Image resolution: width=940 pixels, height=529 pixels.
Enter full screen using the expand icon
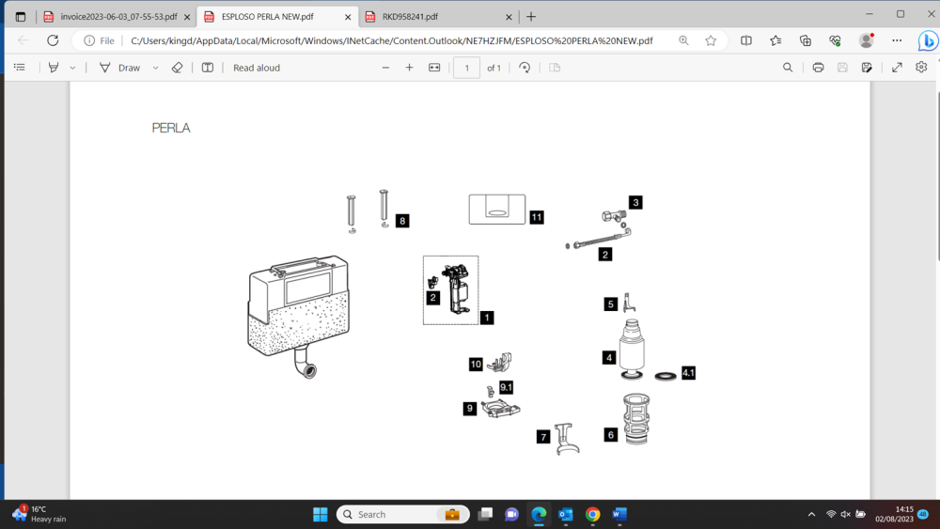click(x=897, y=68)
